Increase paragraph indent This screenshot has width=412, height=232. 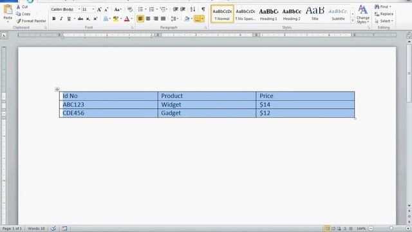(183, 10)
